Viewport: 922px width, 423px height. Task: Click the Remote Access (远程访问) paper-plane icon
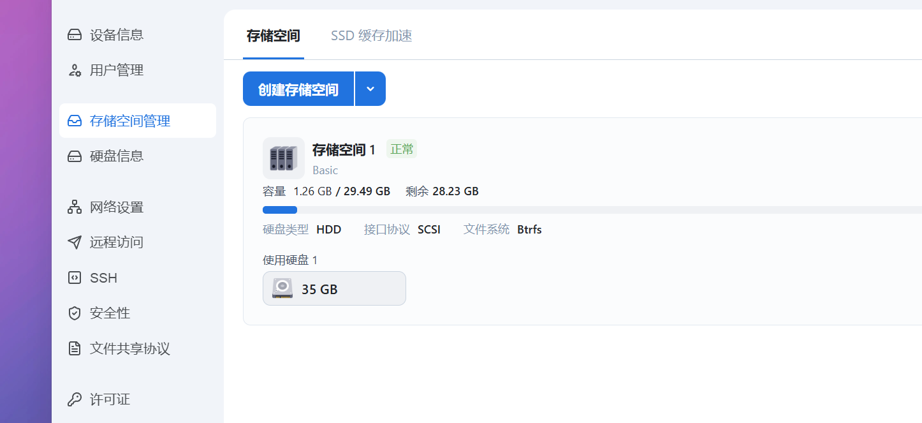(75, 242)
